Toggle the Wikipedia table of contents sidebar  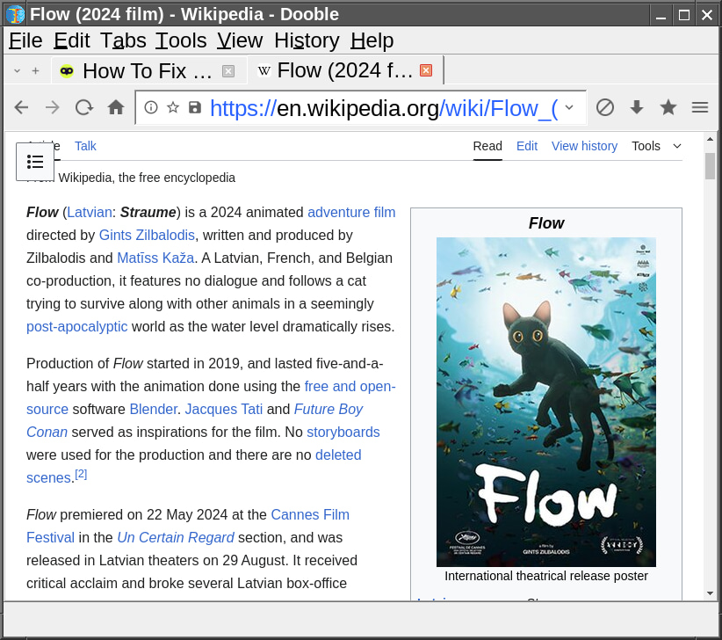coord(35,162)
